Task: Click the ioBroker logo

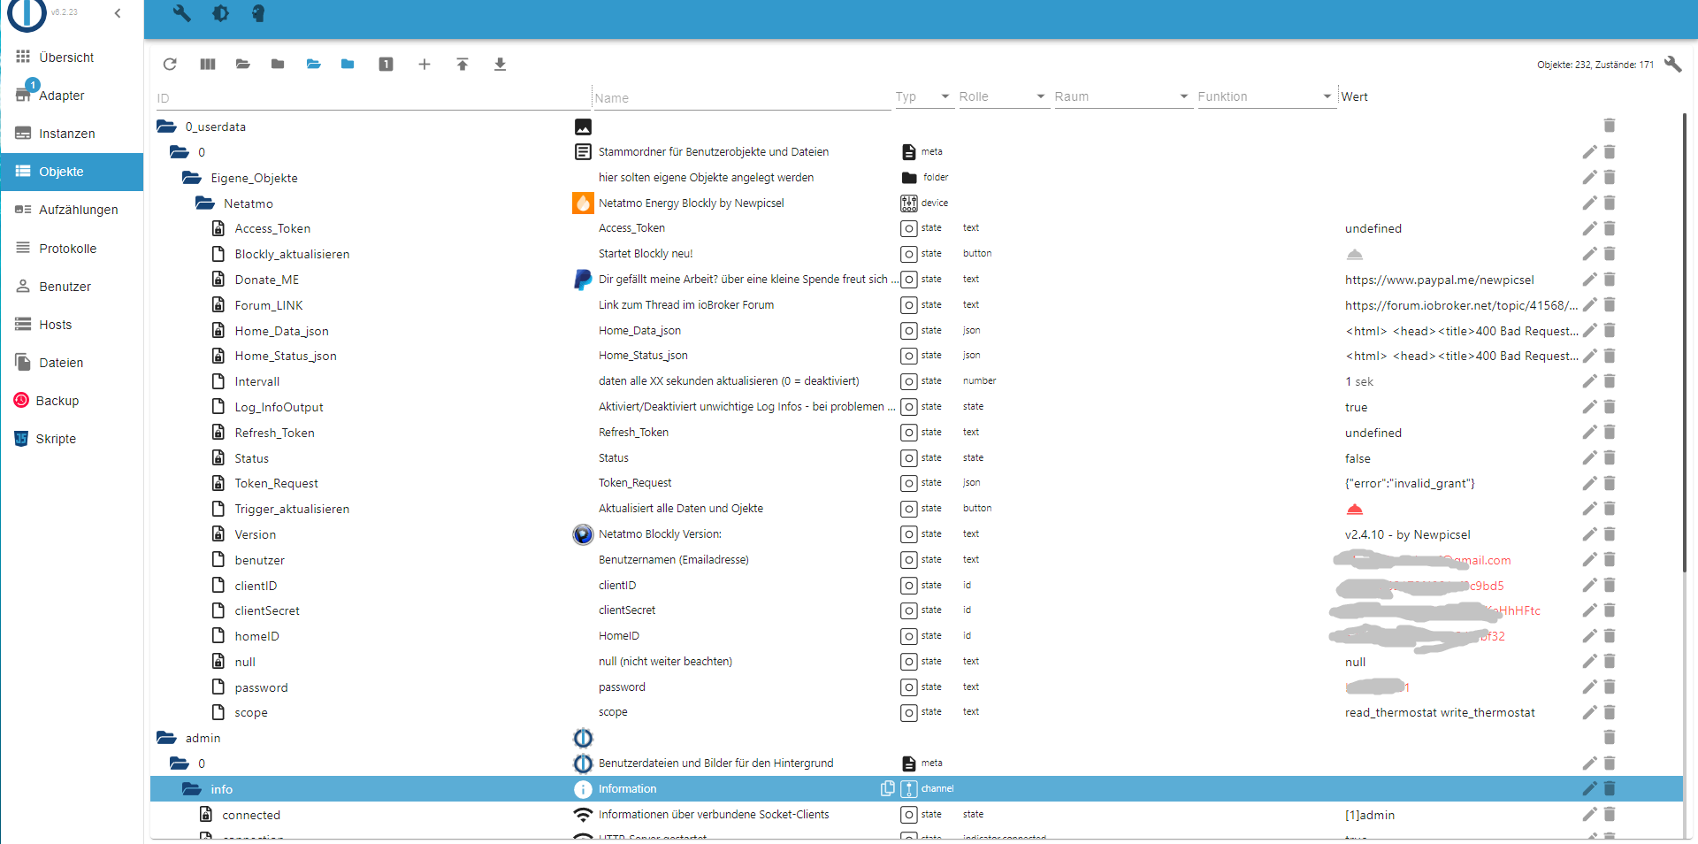Action: coord(27,14)
